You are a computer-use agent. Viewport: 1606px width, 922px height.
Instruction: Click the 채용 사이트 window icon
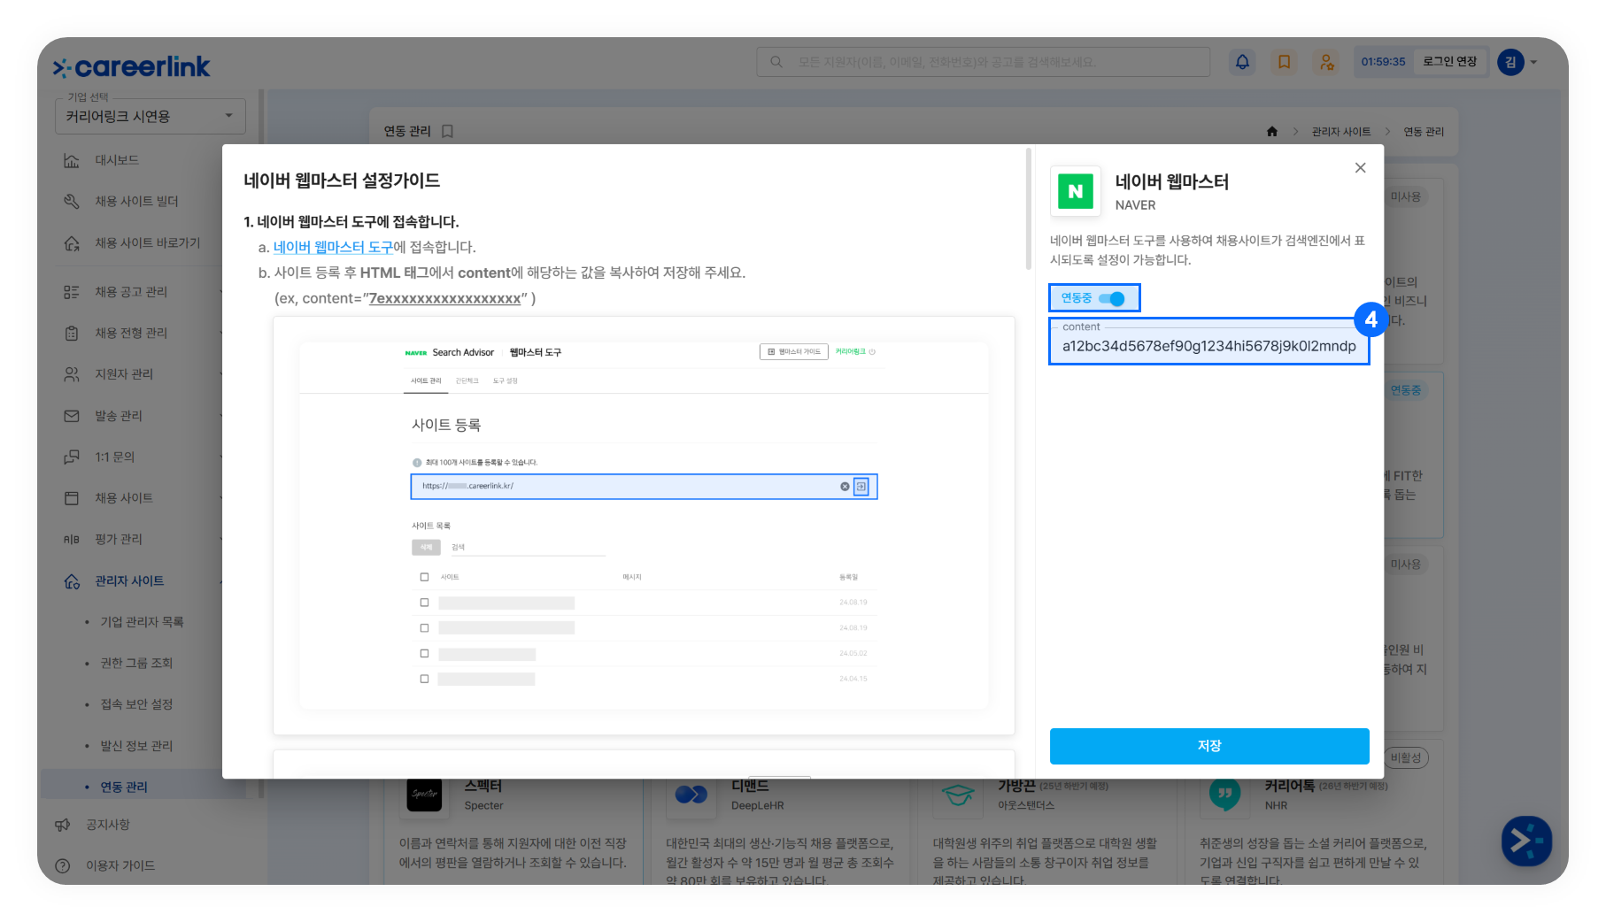72,498
